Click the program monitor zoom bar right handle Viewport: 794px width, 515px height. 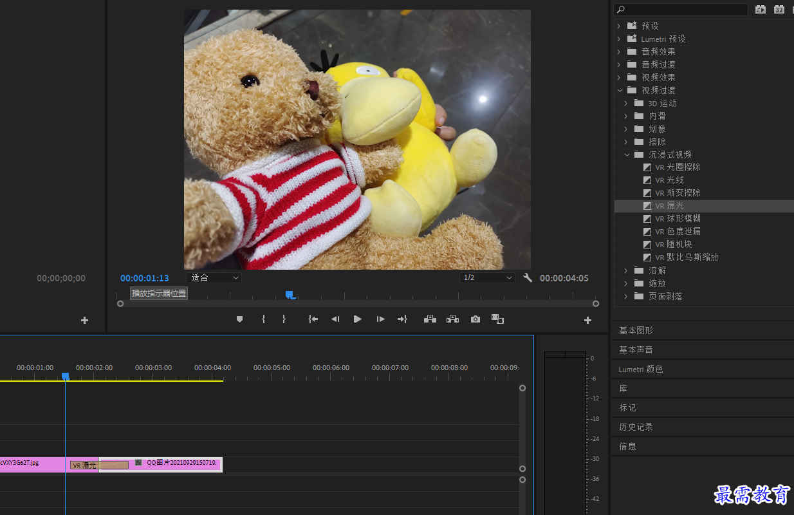[596, 303]
